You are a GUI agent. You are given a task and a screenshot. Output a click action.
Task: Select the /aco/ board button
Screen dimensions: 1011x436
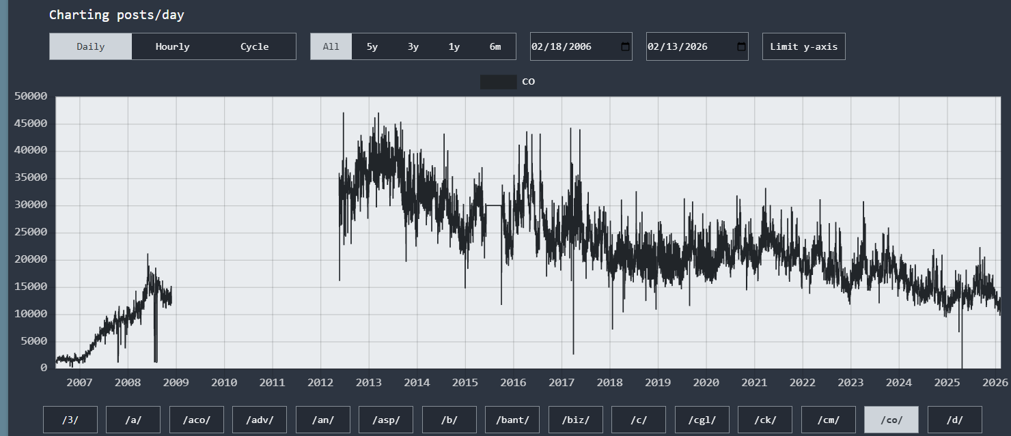(197, 420)
